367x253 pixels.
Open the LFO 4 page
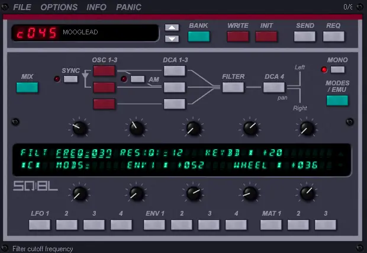coord(121,225)
